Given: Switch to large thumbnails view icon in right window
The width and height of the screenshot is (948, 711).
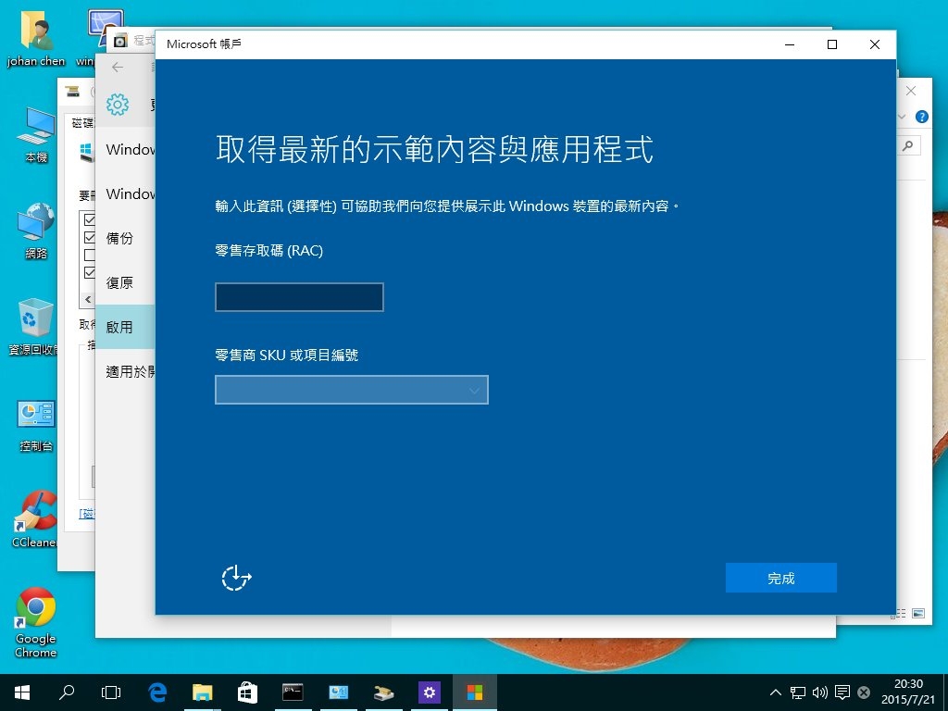Looking at the screenshot, I should click(x=918, y=613).
